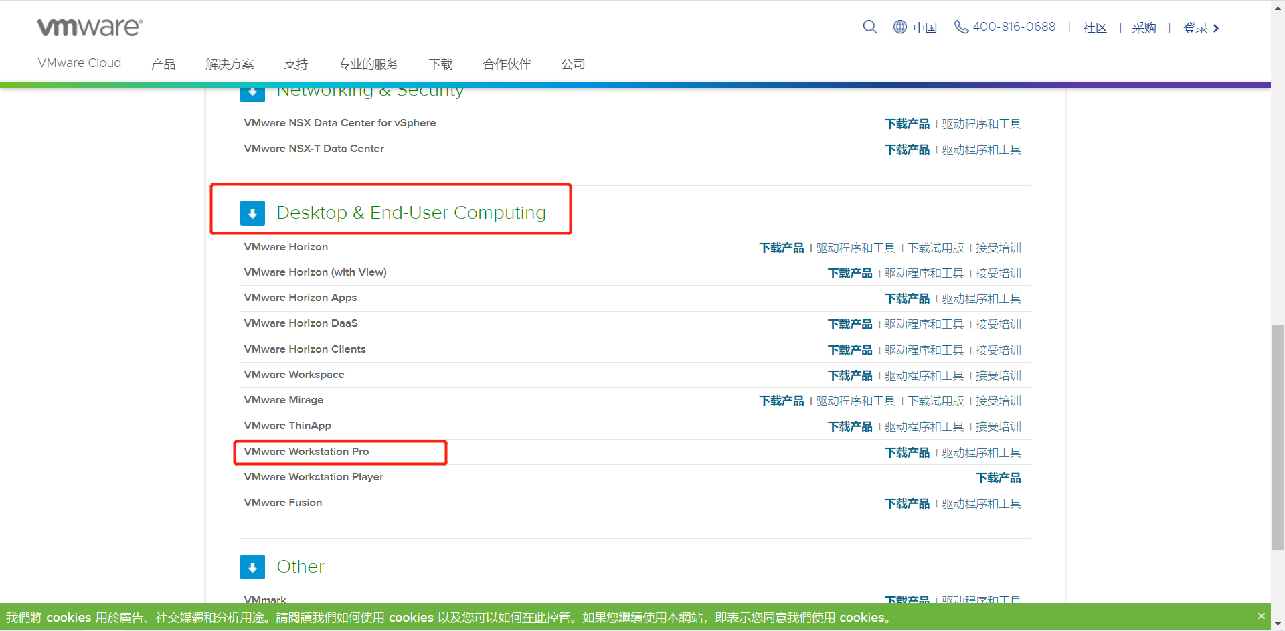The width and height of the screenshot is (1285, 631).
Task: Click 驱动程序和工具 for VMware Mirage
Action: pyautogui.click(x=855, y=401)
